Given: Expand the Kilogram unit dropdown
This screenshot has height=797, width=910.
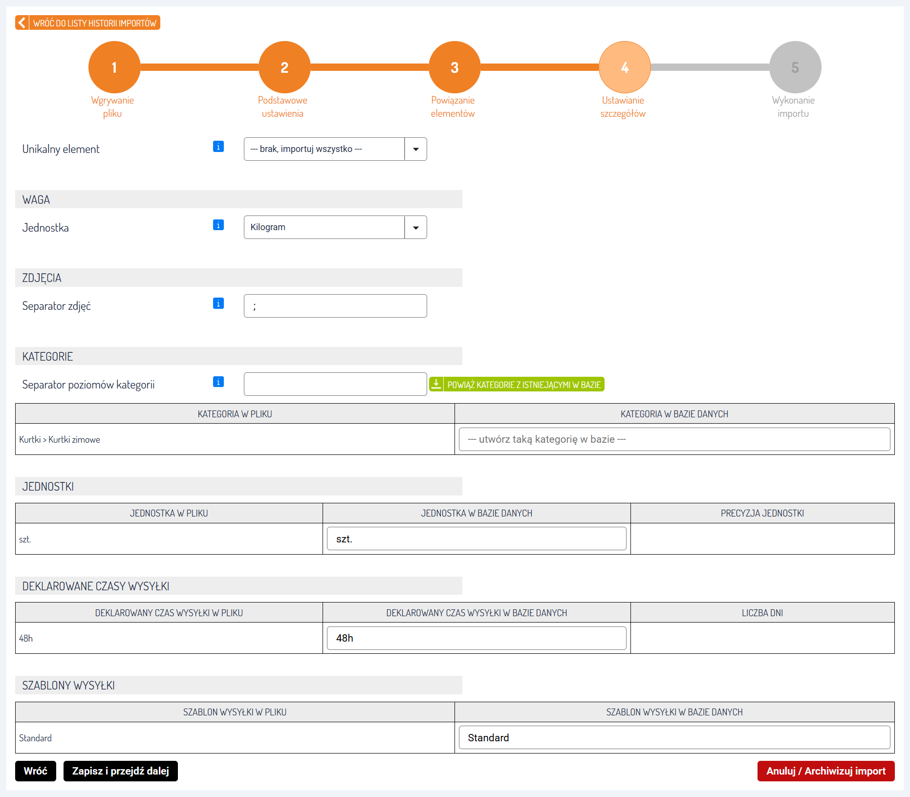Looking at the screenshot, I should coord(415,228).
